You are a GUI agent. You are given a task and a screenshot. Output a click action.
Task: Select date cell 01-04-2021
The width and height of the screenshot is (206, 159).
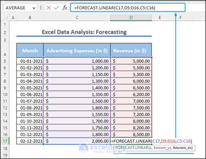[x=30, y=81]
